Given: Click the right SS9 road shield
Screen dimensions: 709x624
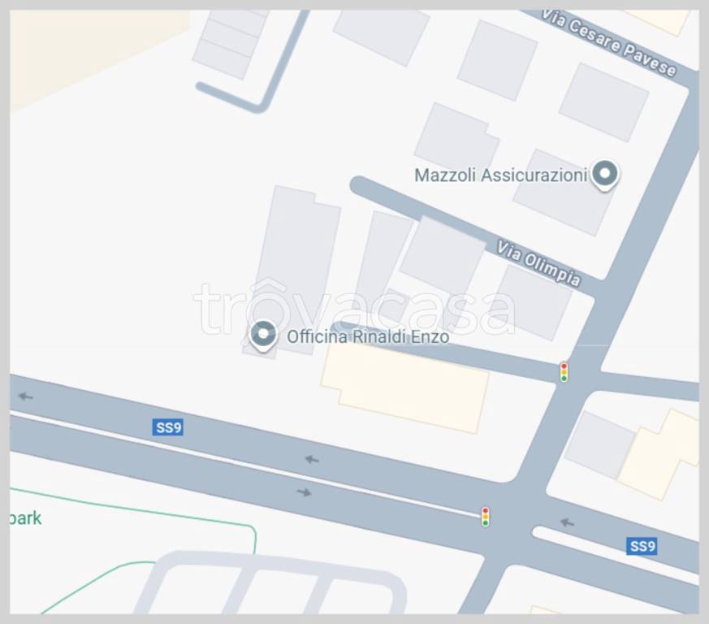Looking at the screenshot, I should tap(642, 546).
